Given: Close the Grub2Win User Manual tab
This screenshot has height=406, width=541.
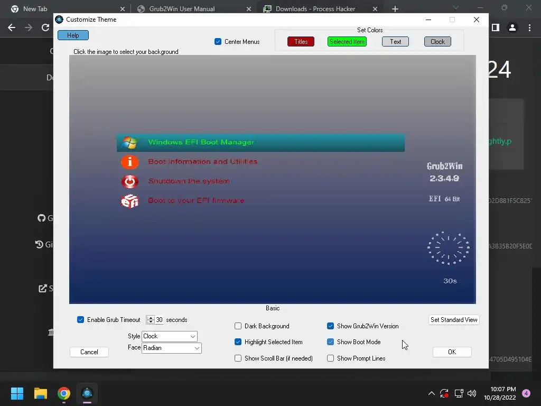Looking at the screenshot, I should pyautogui.click(x=249, y=9).
